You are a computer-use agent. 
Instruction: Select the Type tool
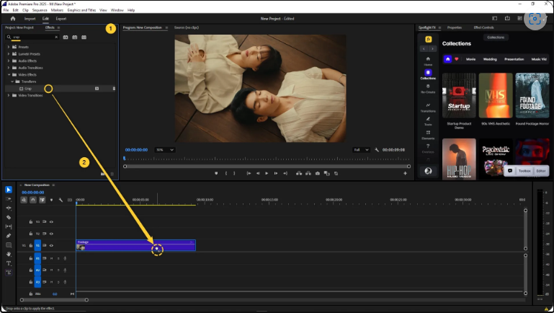coord(9,263)
